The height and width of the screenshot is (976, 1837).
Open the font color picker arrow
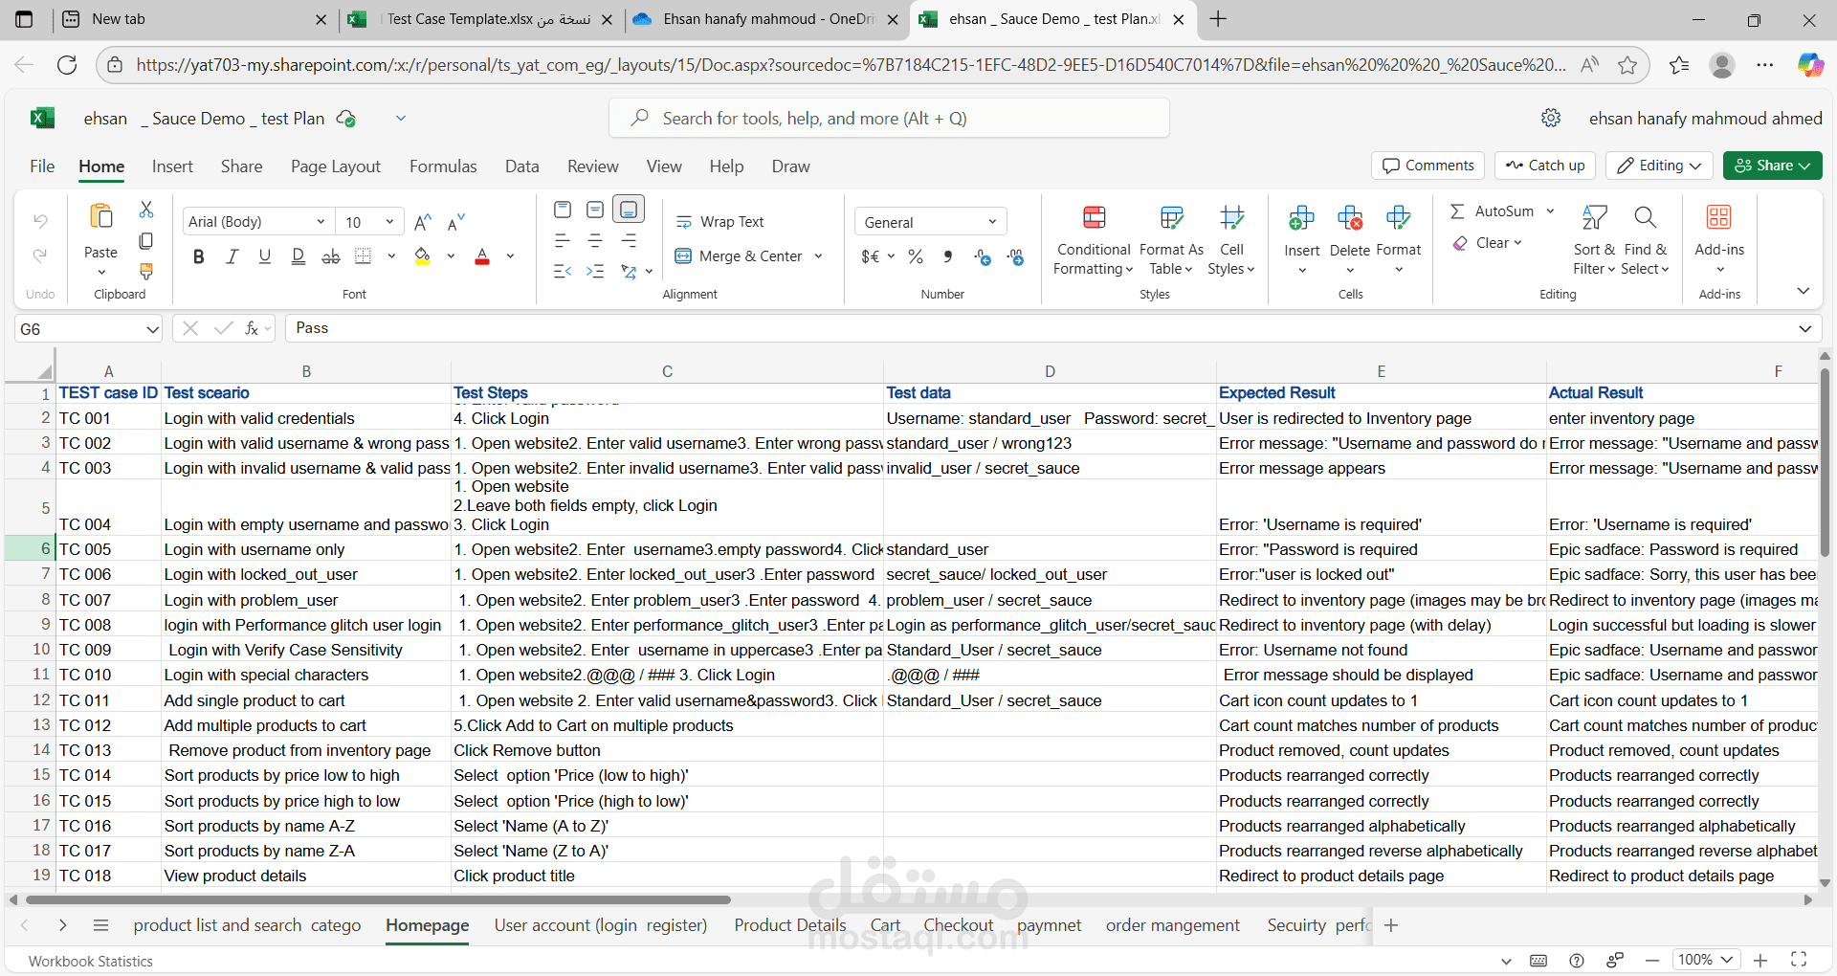point(510,256)
